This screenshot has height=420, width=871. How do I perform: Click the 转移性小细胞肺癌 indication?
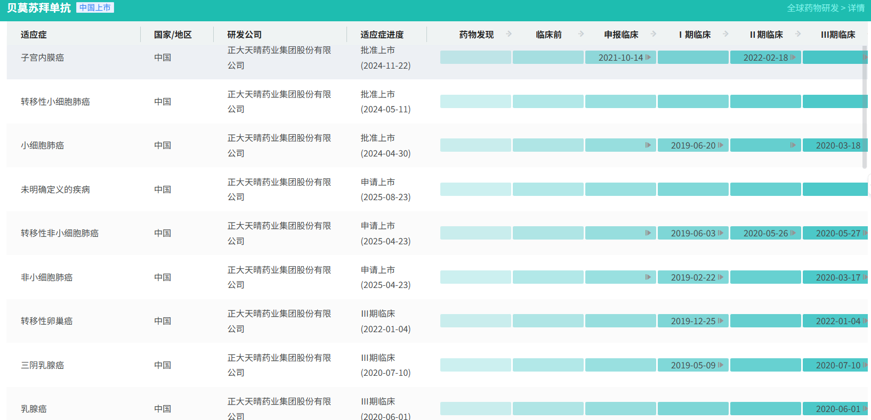55,102
